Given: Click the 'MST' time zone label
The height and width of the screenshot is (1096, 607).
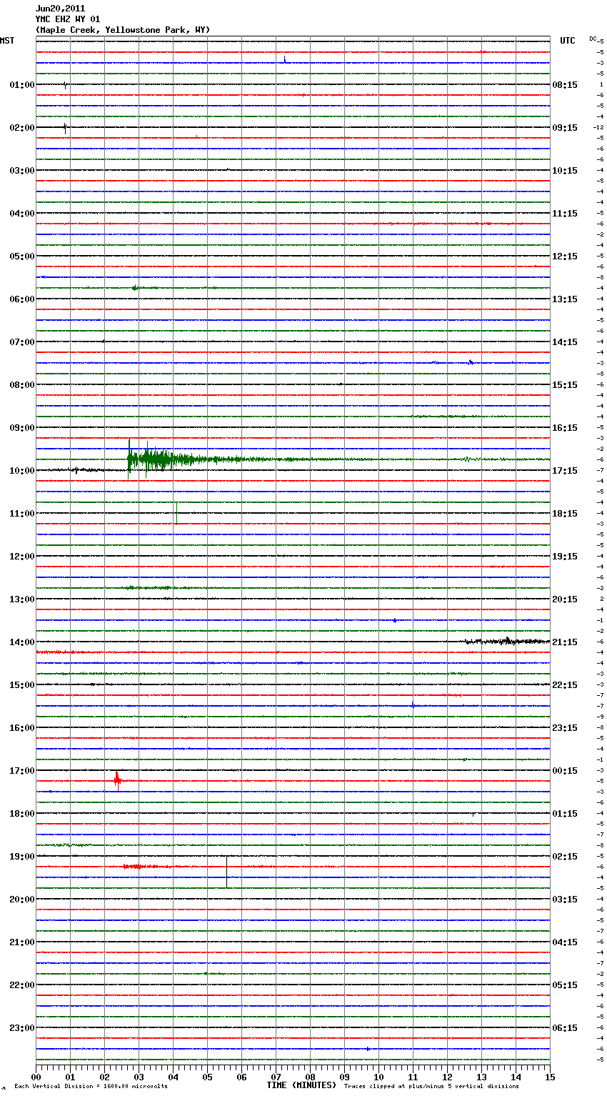Looking at the screenshot, I should 7,41.
